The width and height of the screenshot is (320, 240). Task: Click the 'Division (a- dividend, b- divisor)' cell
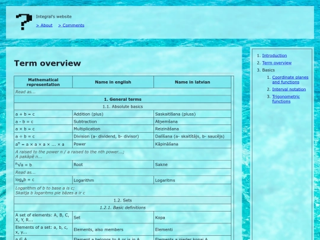click(113, 136)
